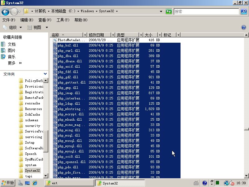The image size is (249, 187).
Task: Open the 大小 column filter dropdown
Action: click(x=160, y=35)
